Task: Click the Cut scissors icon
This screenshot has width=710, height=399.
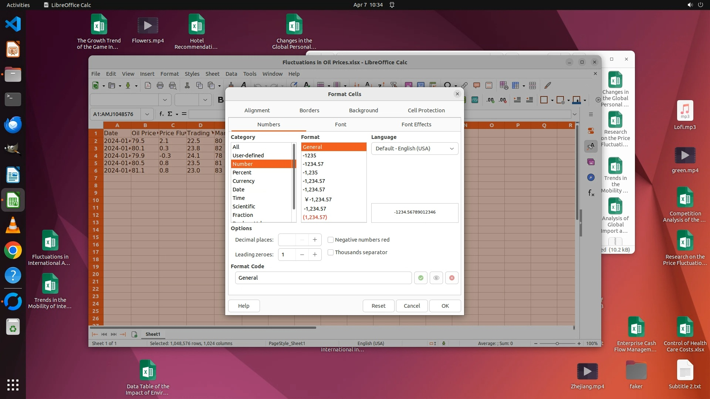Action: point(187,86)
